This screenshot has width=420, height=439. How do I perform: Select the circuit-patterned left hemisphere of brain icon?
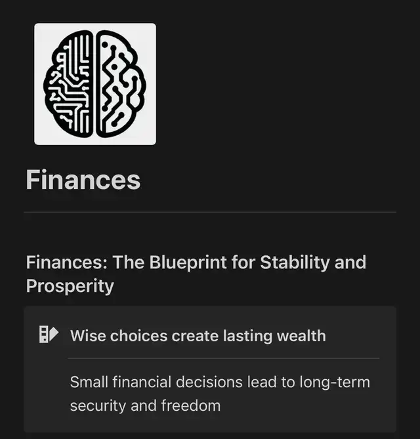68,84
